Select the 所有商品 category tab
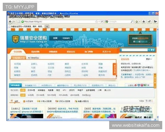 [15, 85]
